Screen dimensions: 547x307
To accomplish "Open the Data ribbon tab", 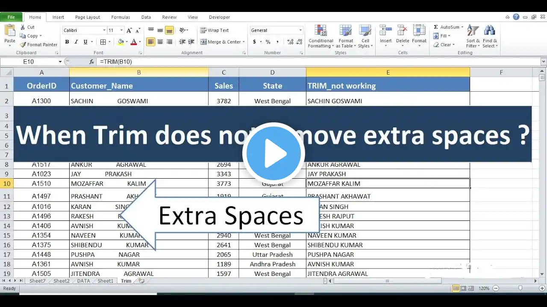I will (x=146, y=17).
